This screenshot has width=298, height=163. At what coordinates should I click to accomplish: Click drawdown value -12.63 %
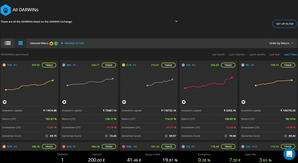230,127
